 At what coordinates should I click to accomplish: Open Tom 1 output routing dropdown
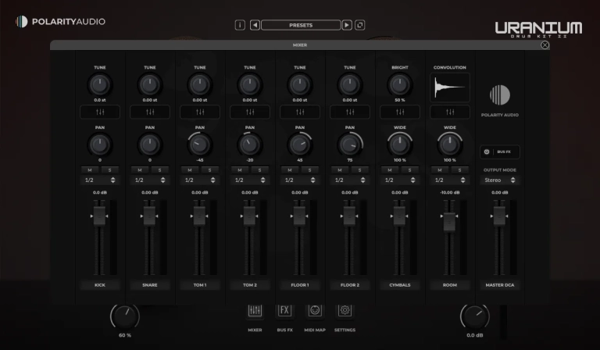pos(200,180)
